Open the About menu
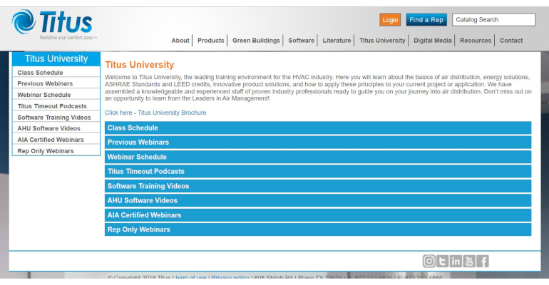 pos(180,41)
